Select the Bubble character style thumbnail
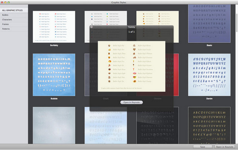This screenshot has height=150, width=238. point(54,75)
